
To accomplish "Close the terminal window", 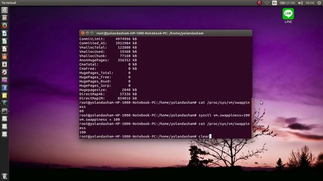I will pyautogui.click(x=83, y=33).
